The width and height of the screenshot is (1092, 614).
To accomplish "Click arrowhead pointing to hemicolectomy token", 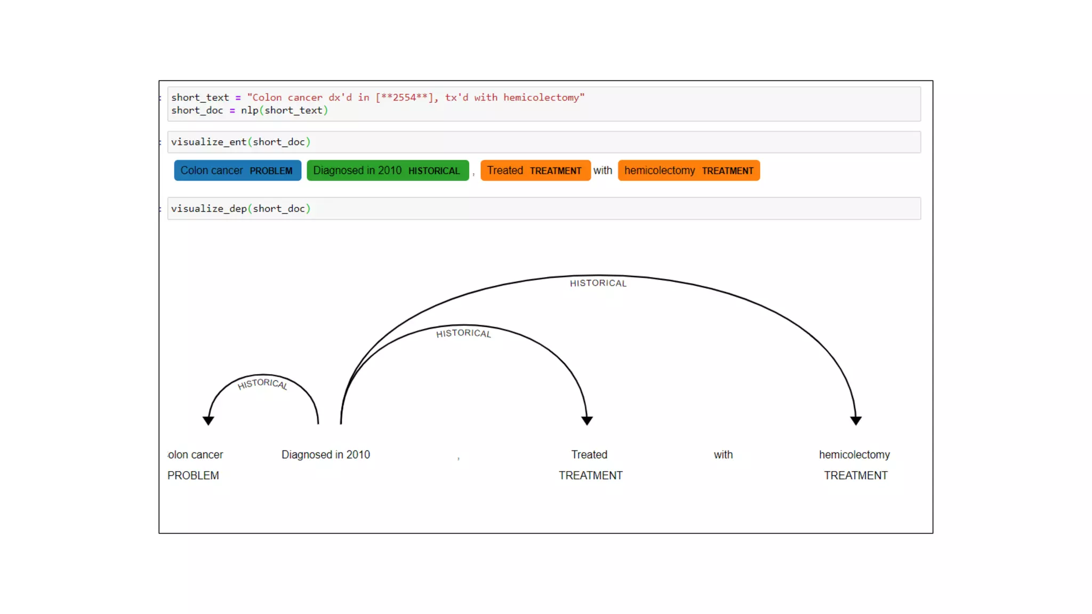I will pyautogui.click(x=856, y=421).
